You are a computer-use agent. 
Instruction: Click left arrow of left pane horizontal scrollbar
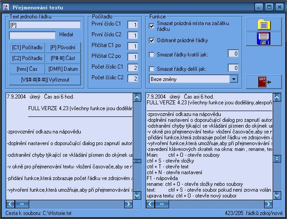pos(10,204)
